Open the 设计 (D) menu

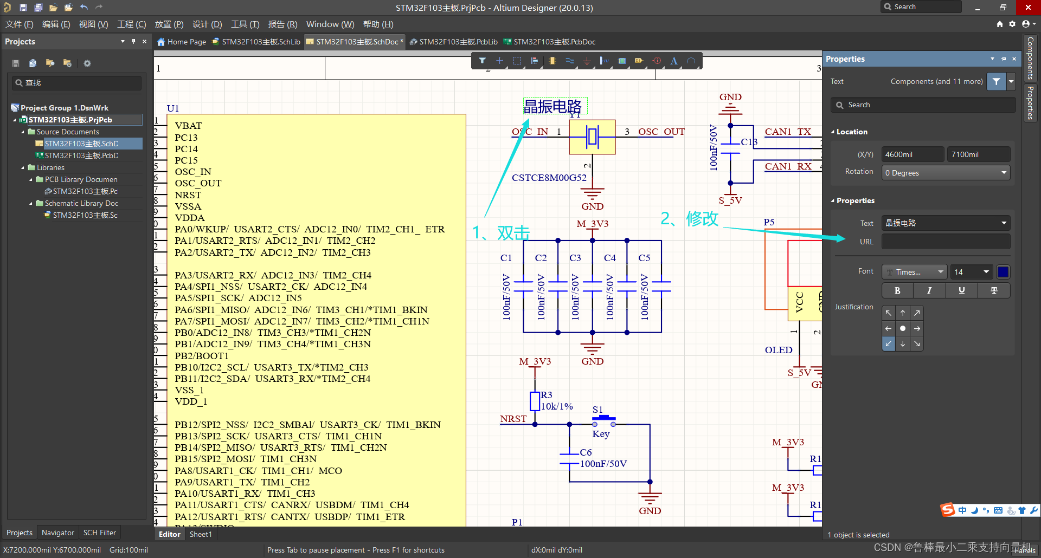(207, 24)
